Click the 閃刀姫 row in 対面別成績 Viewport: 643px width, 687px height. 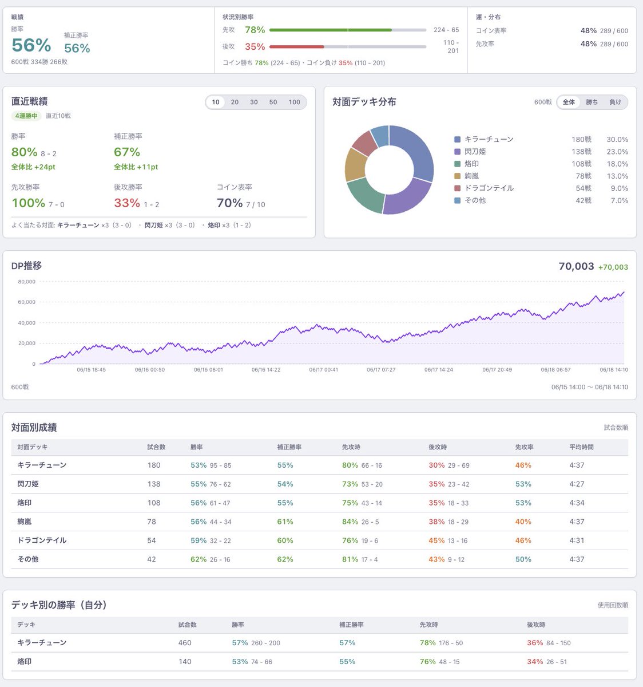(x=319, y=484)
